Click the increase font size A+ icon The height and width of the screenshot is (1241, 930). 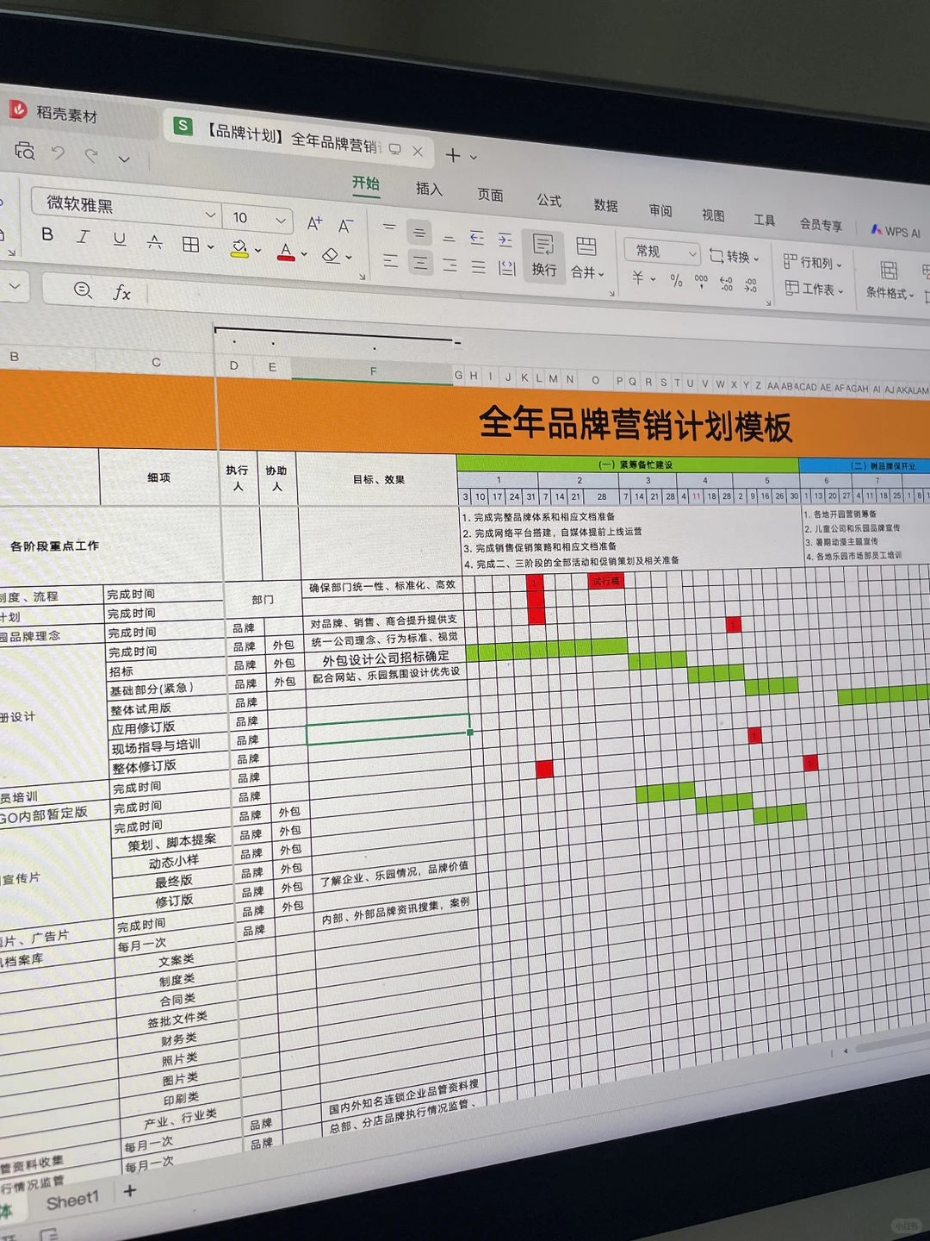(313, 222)
